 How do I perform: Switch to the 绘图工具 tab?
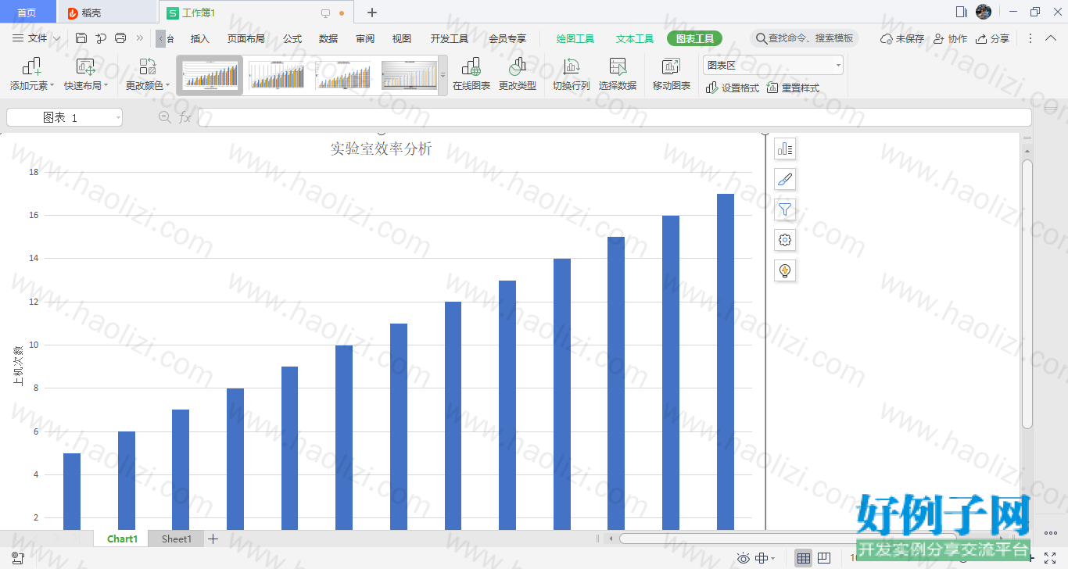[x=575, y=38]
